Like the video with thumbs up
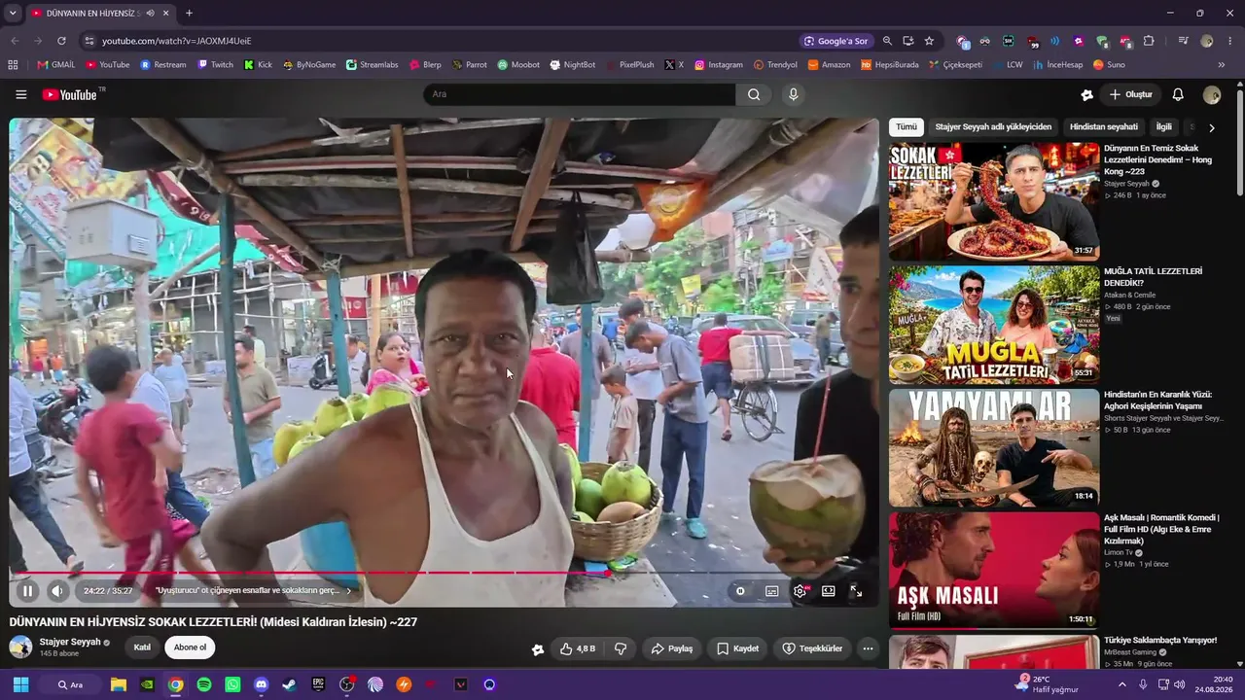1245x700 pixels. 577,648
